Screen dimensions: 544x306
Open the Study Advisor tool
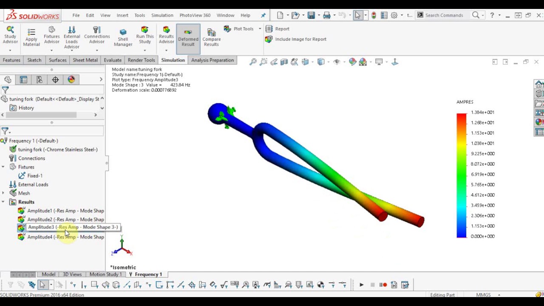click(x=10, y=35)
